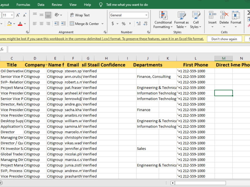Click Decrease Decimal icon
The image size is (250, 187).
[x=145, y=24]
